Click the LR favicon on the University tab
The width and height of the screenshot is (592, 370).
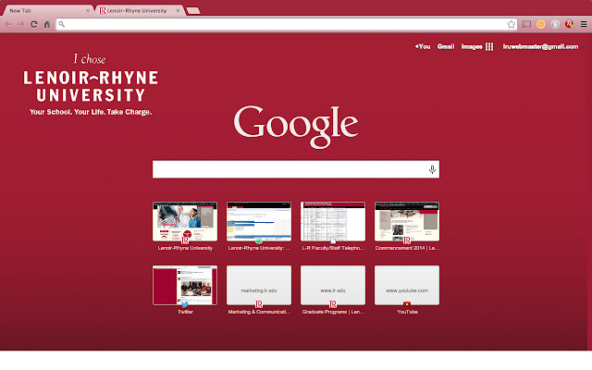[x=103, y=10]
